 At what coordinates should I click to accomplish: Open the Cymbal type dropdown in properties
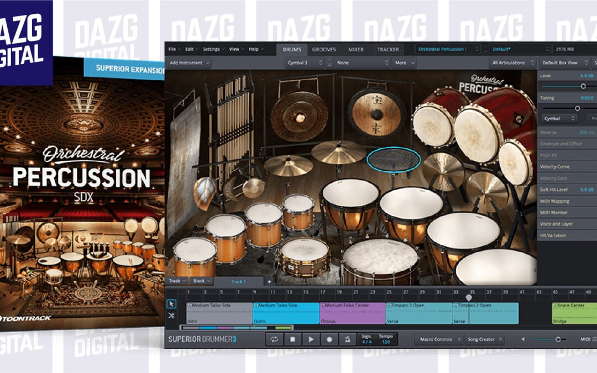(x=559, y=119)
